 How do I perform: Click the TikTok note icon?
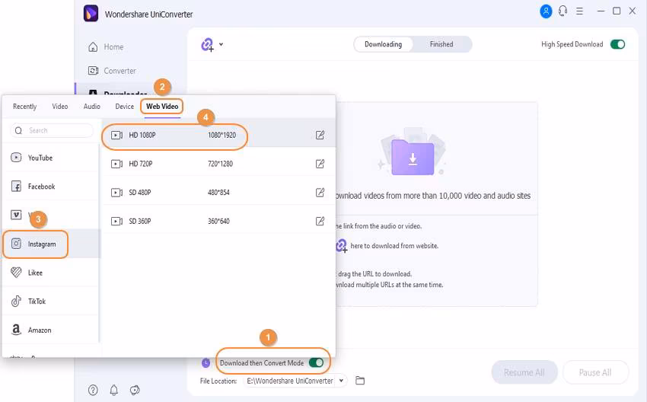[16, 301]
